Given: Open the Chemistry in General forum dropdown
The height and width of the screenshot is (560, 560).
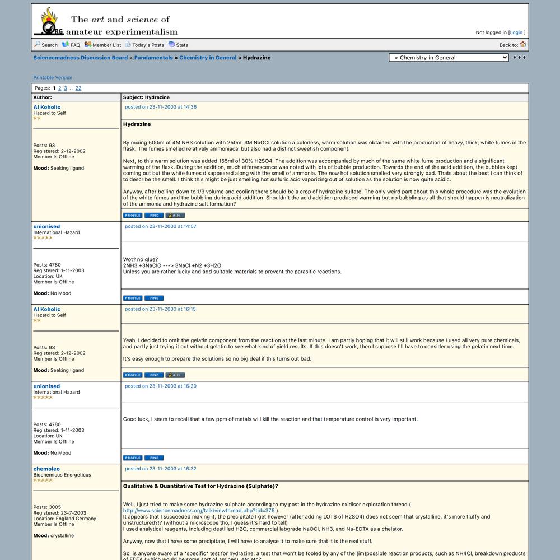Looking at the screenshot, I should click(x=449, y=58).
